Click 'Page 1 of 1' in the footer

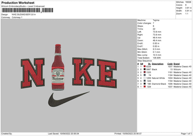point(186,134)
